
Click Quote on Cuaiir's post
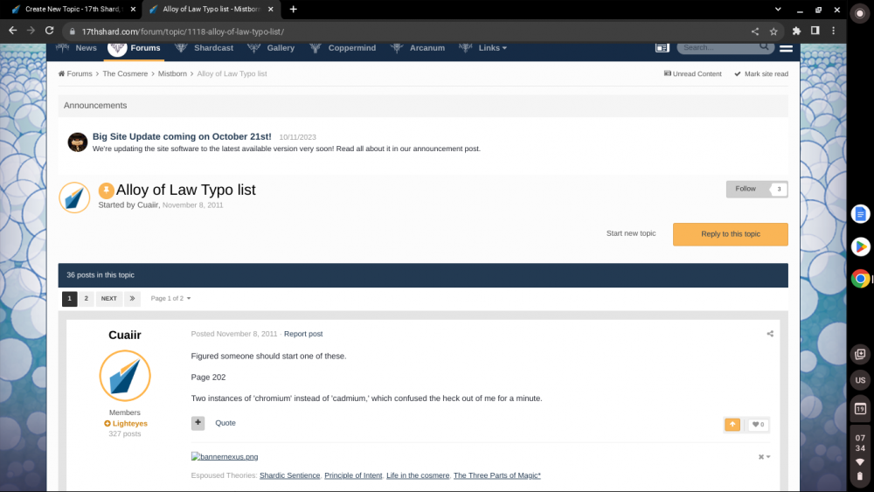click(225, 423)
